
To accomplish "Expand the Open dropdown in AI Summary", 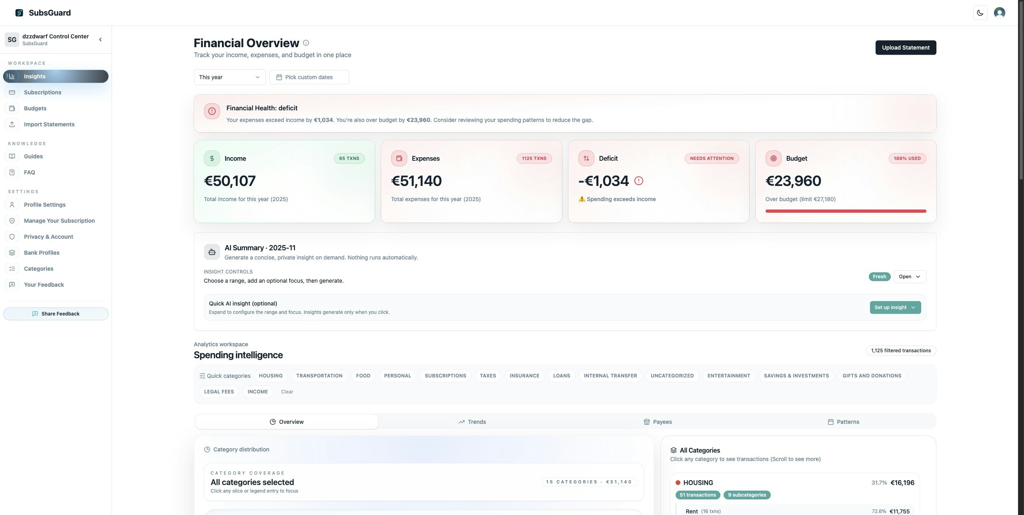I will pyautogui.click(x=910, y=277).
